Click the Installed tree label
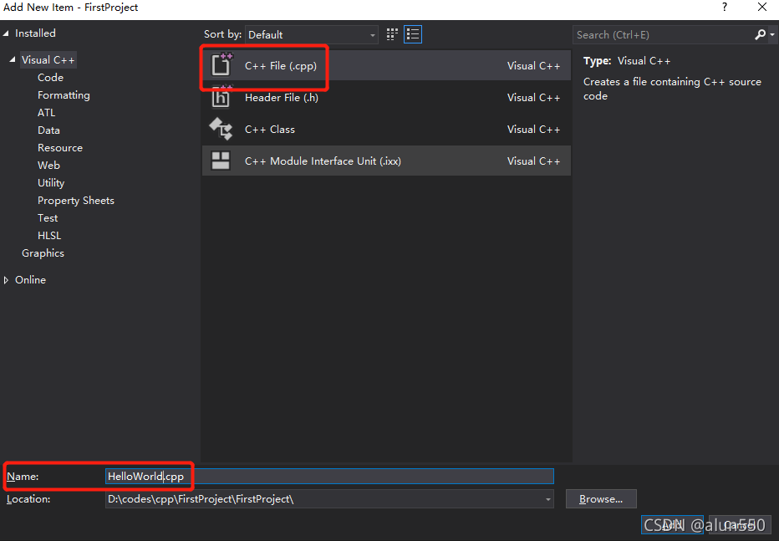This screenshot has height=541, width=779. click(35, 33)
